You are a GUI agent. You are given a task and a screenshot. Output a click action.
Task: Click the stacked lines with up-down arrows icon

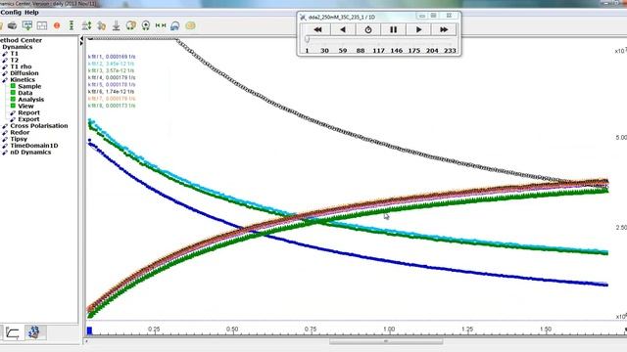coord(86,26)
